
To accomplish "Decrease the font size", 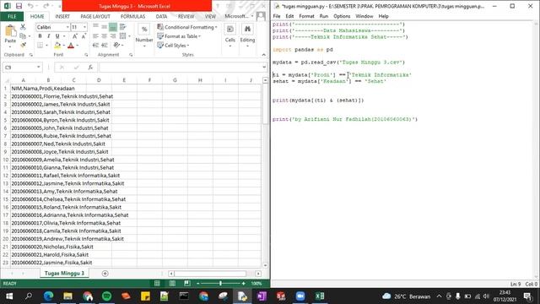I will (x=84, y=35).
